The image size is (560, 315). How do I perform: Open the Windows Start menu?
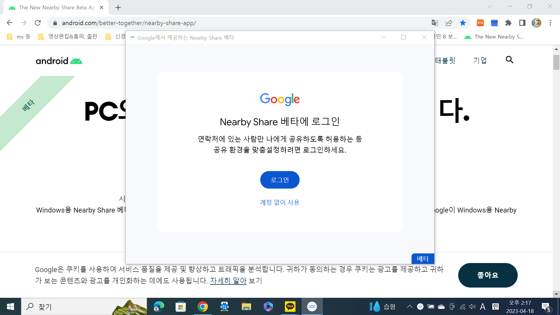[x=10, y=307]
